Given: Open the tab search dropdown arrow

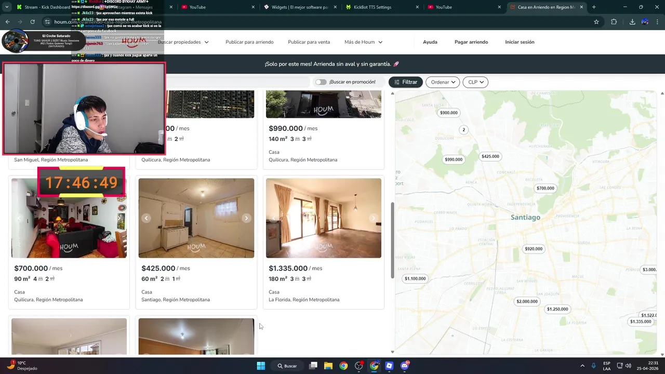Looking at the screenshot, I should pos(6,7).
